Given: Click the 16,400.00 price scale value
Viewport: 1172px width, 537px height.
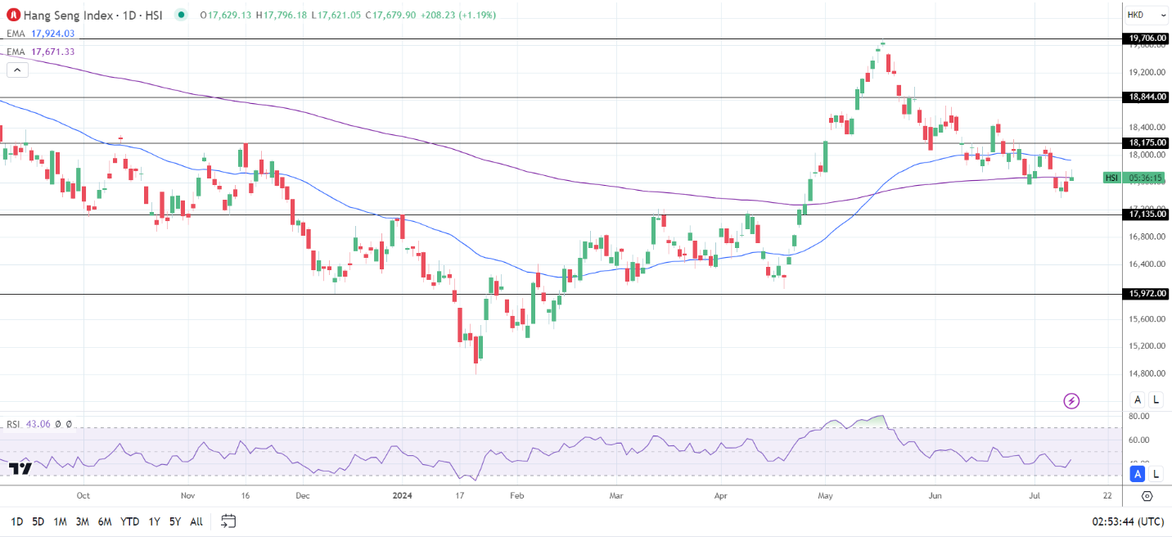Looking at the screenshot, I should [1147, 264].
